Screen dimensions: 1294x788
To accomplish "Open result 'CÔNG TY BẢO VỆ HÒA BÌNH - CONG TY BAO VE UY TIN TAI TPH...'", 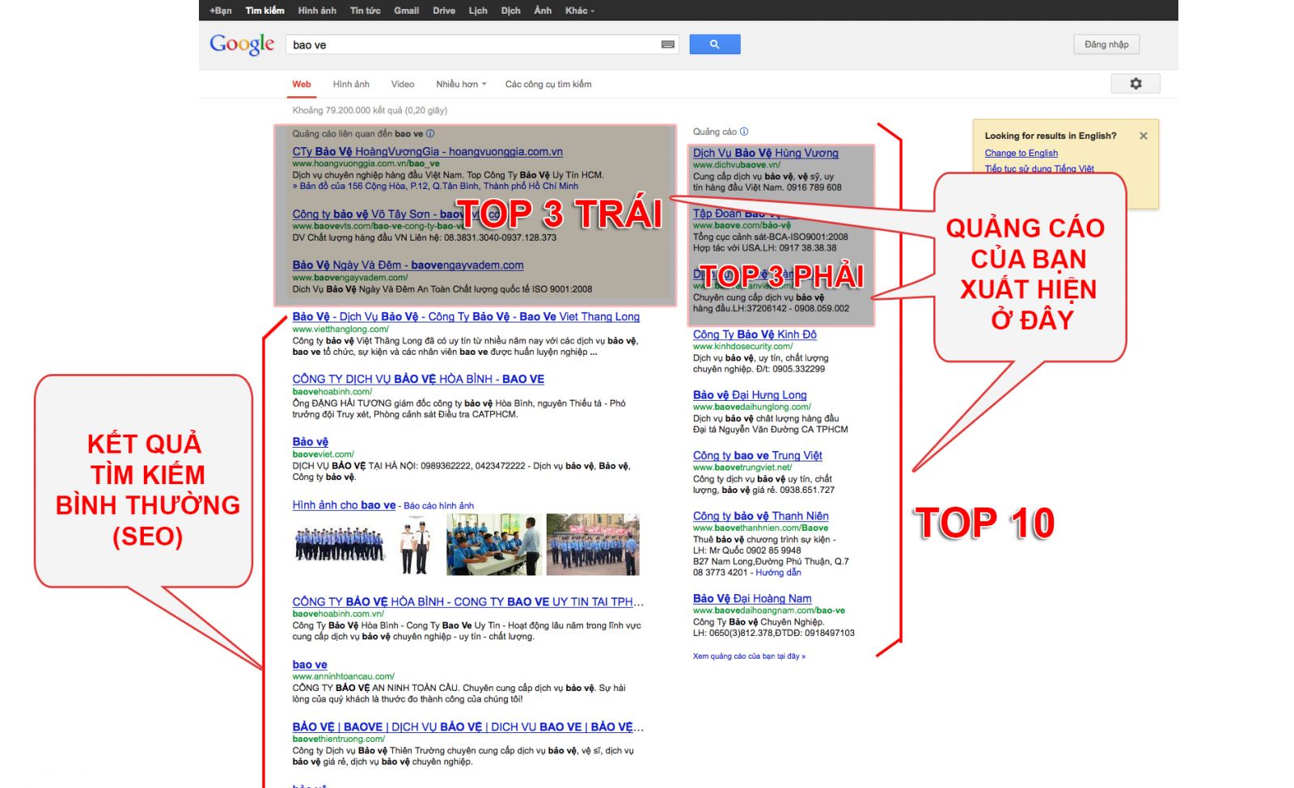I will point(467,602).
